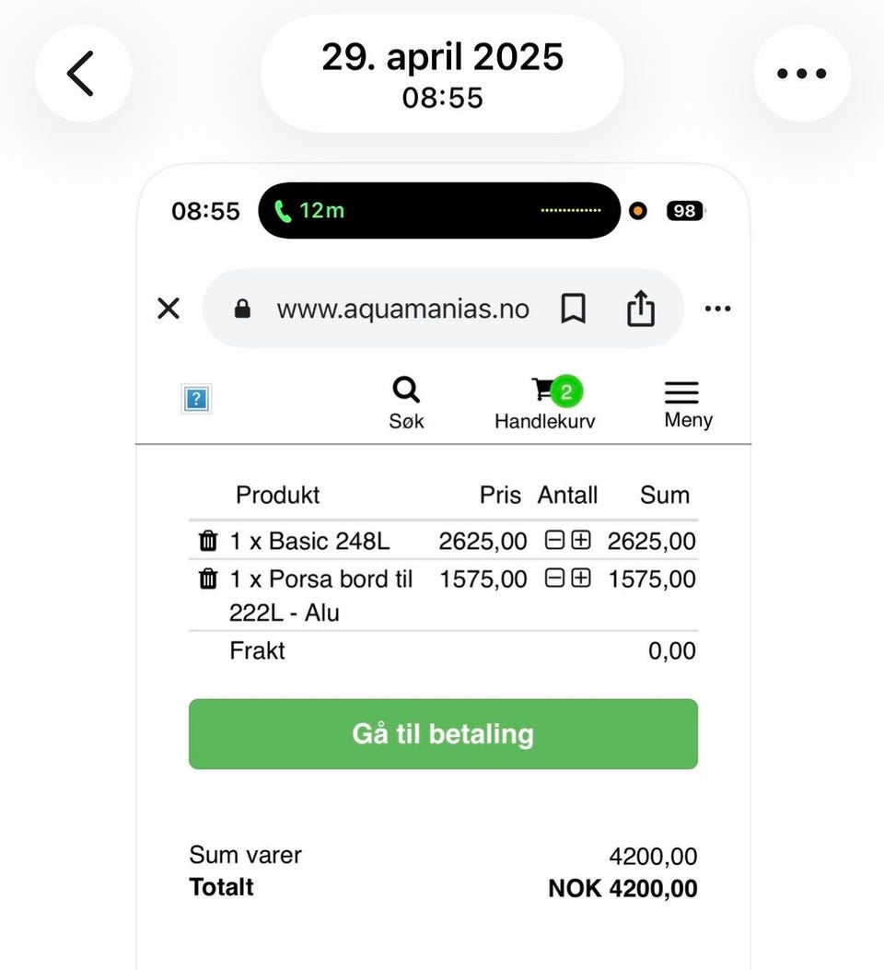884x970 pixels.
Task: Close the browser tab with X icon
Action: [x=169, y=308]
